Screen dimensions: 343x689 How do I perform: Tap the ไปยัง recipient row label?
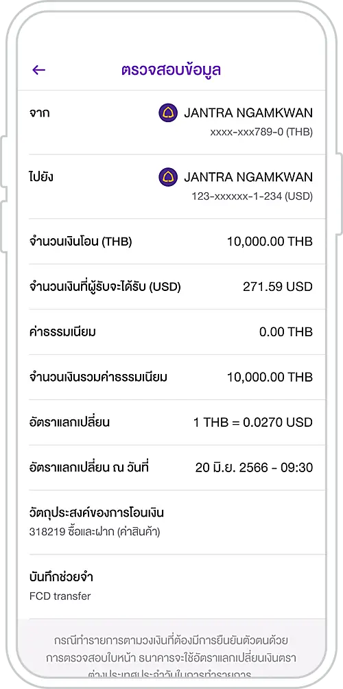(42, 176)
